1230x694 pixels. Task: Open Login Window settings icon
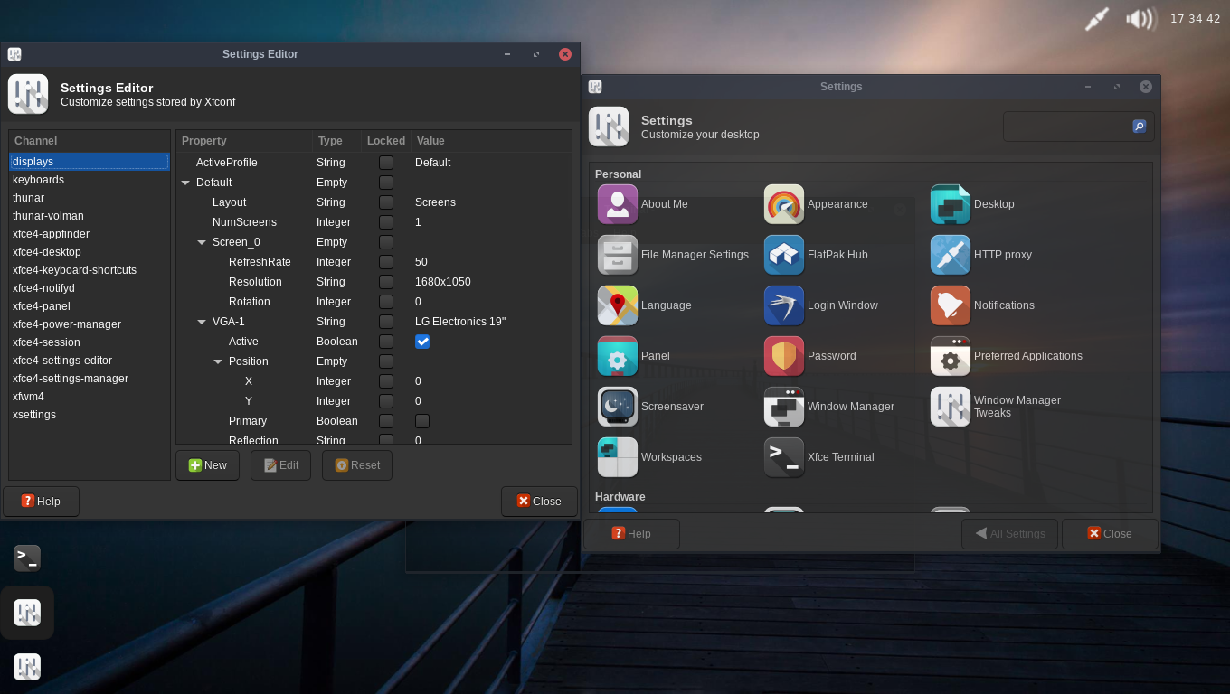point(784,305)
